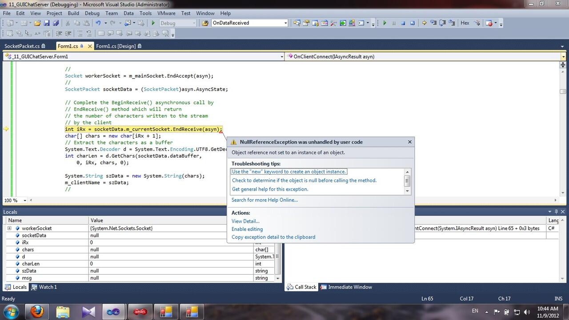Click the Save All toolbar icon
The height and width of the screenshot is (320, 569).
coord(56,23)
